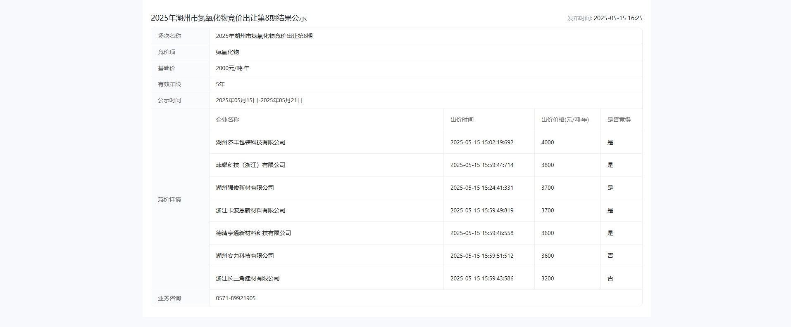Select company 湖州济丰包装科技有限公司

(250, 142)
